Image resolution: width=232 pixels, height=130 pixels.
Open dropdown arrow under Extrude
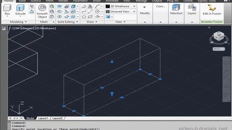tap(20, 16)
